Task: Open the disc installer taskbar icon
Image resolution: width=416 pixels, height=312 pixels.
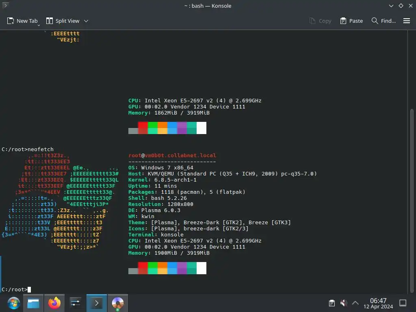Action: tap(118, 303)
